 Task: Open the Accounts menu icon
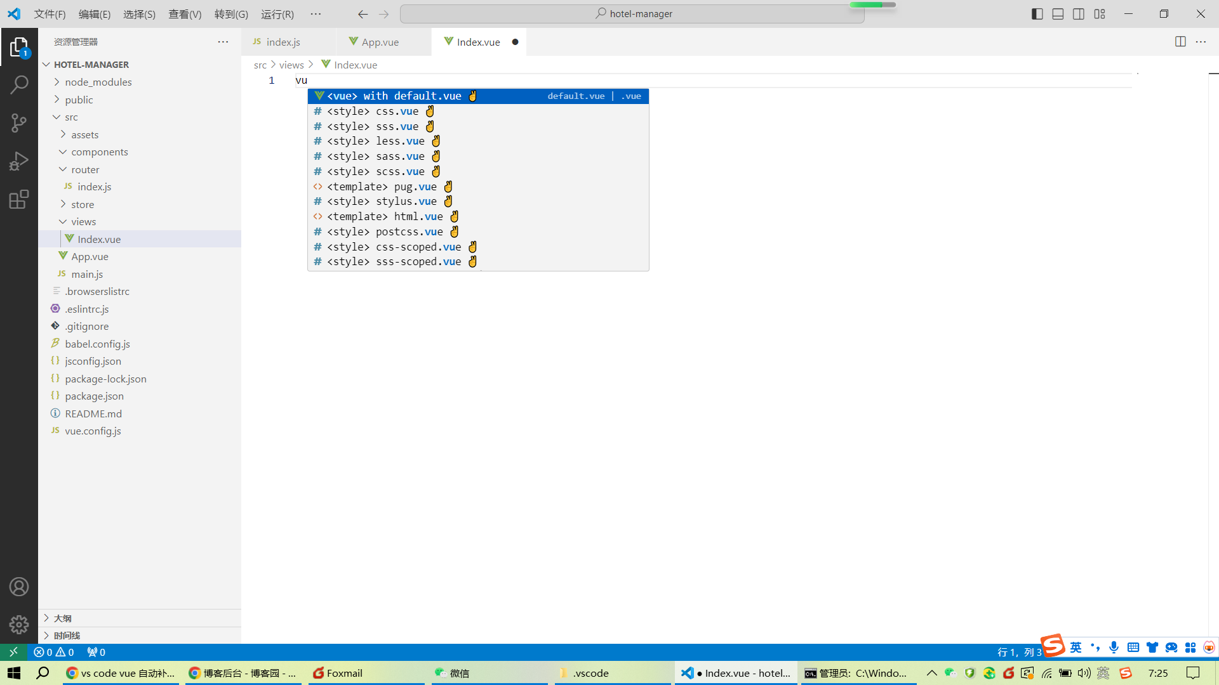(x=19, y=587)
